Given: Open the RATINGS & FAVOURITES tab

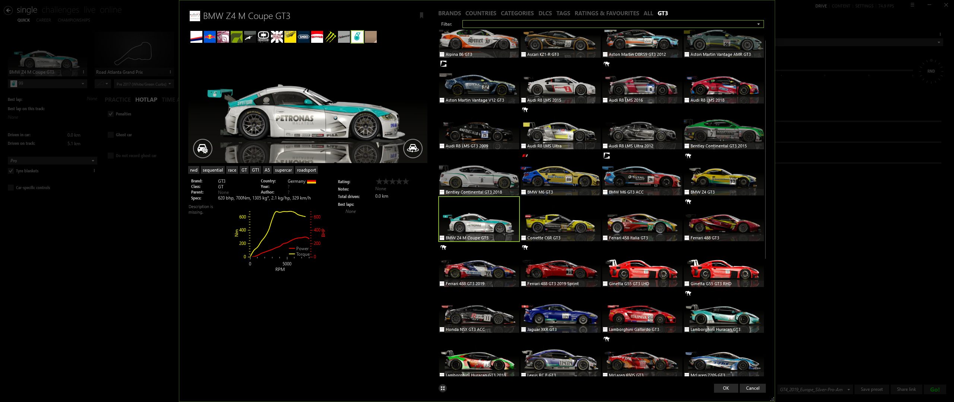Looking at the screenshot, I should tap(607, 13).
